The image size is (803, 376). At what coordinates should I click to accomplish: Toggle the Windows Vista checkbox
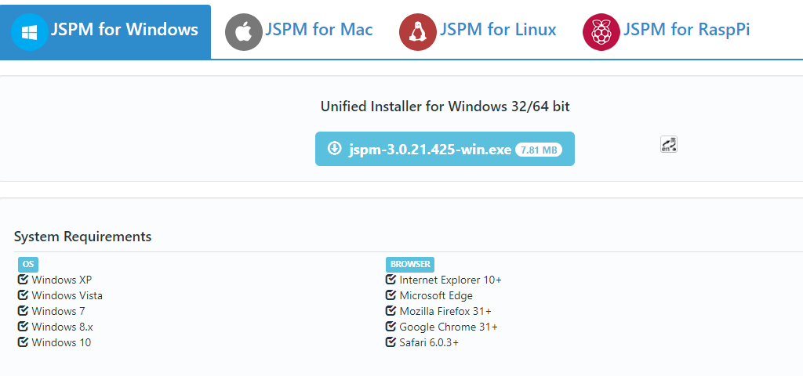pyautogui.click(x=23, y=295)
